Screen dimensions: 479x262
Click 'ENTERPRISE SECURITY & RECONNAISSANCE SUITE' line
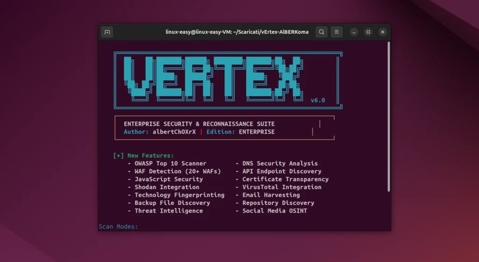coord(199,124)
